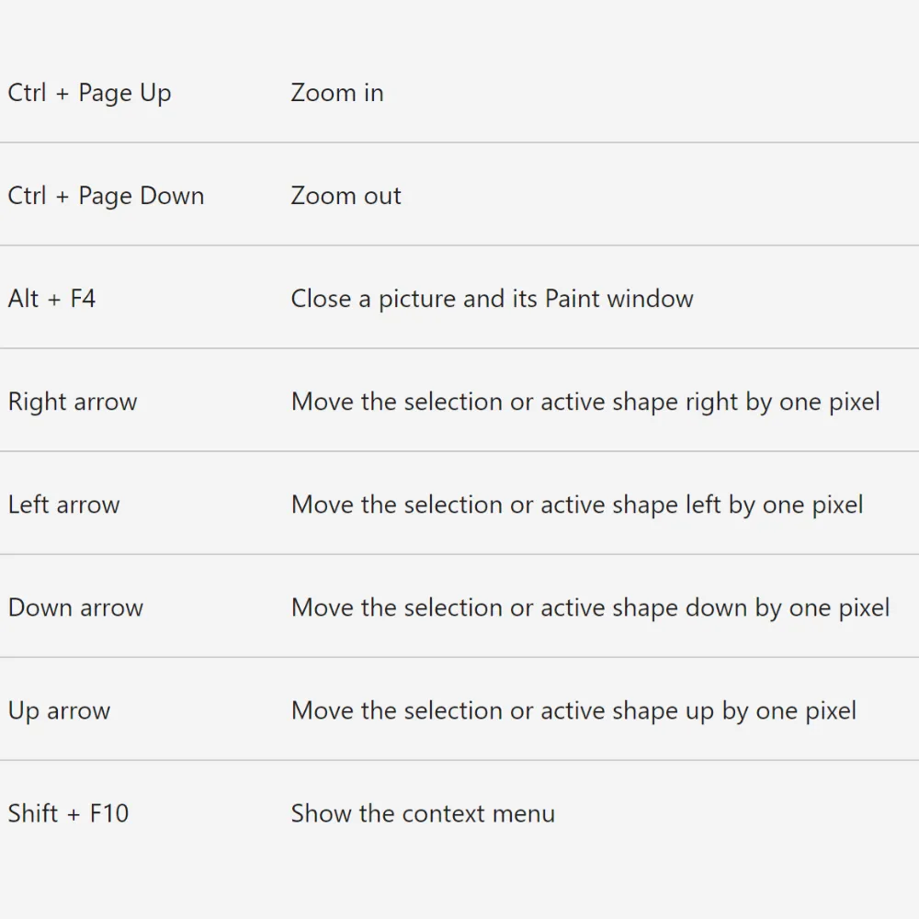
Task: Click the Left arrow shortcut text
Action: [x=63, y=505]
